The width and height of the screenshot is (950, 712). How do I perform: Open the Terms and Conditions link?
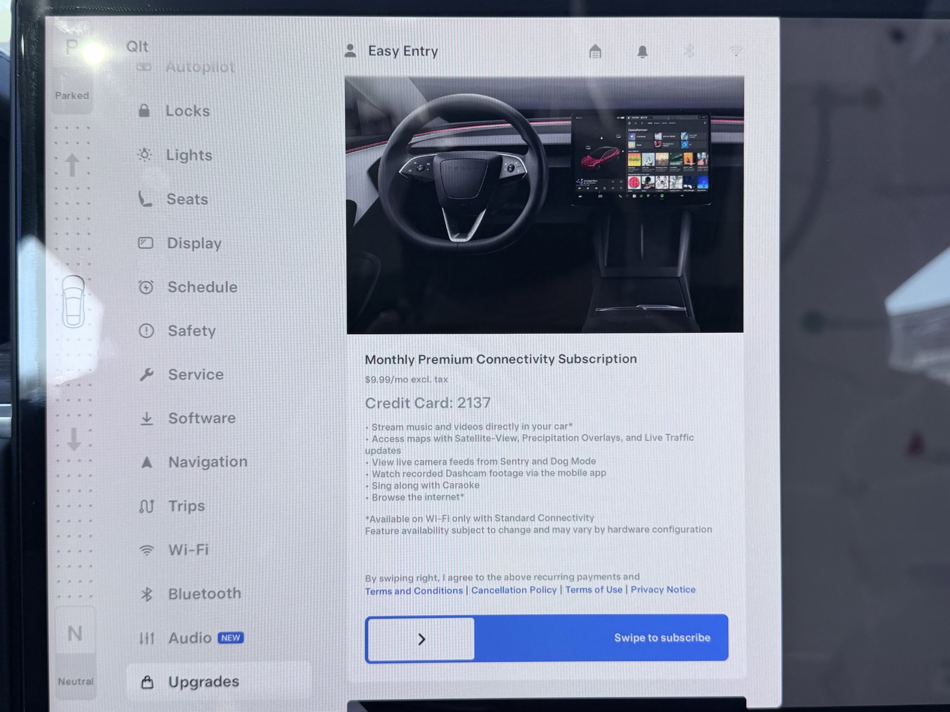tap(413, 591)
